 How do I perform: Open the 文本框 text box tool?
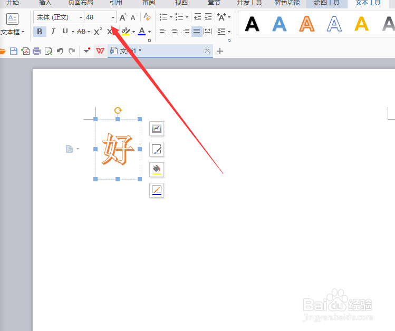(x=12, y=24)
